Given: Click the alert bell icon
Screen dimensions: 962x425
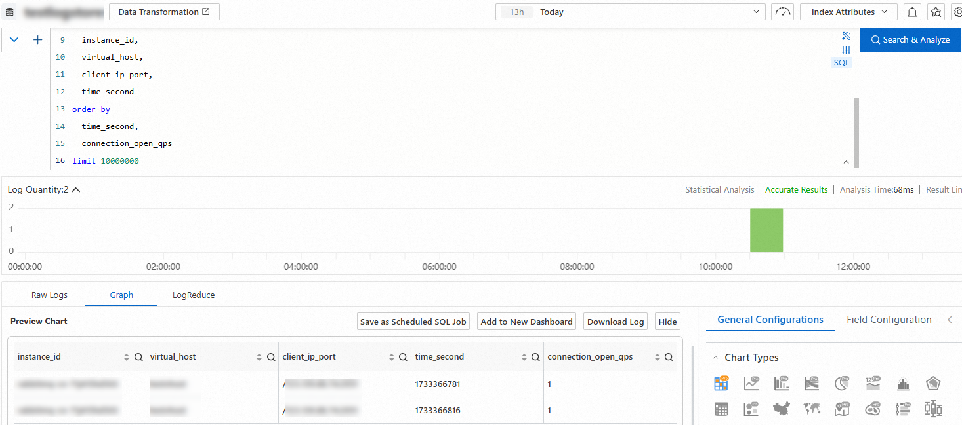Looking at the screenshot, I should click(912, 12).
